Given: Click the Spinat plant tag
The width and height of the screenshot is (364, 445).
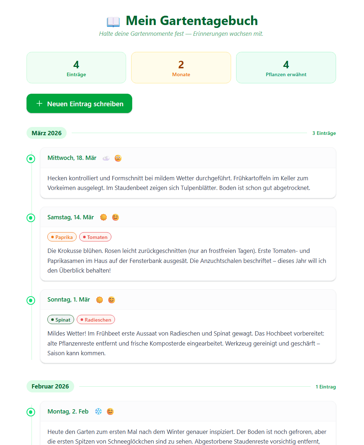Looking at the screenshot, I should pos(61,320).
